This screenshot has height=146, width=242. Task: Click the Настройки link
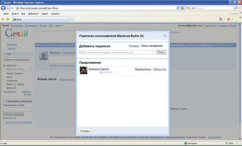click(x=210, y=25)
